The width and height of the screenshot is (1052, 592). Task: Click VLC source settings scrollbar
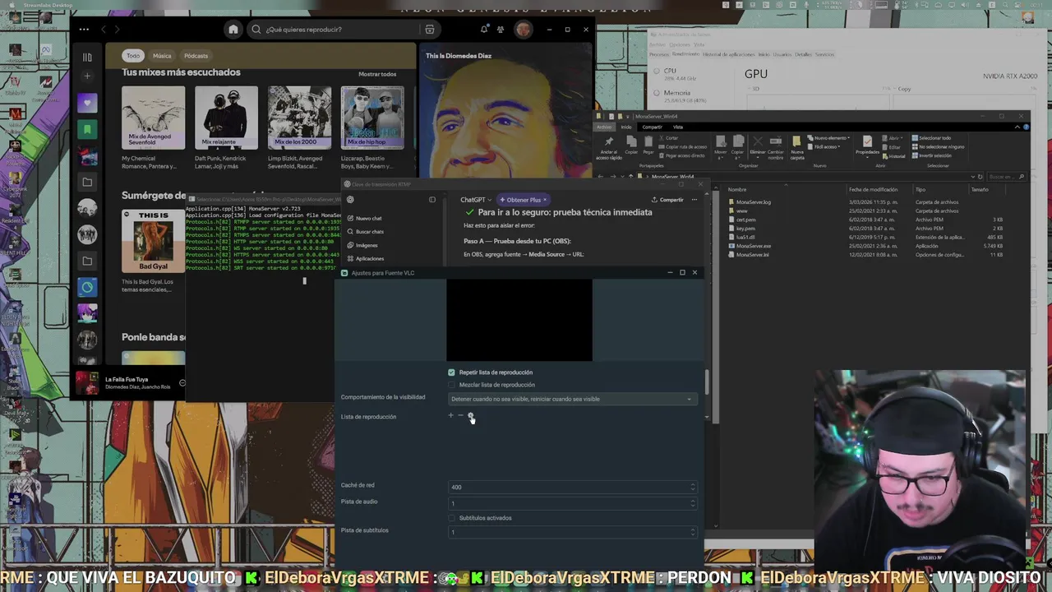click(706, 382)
